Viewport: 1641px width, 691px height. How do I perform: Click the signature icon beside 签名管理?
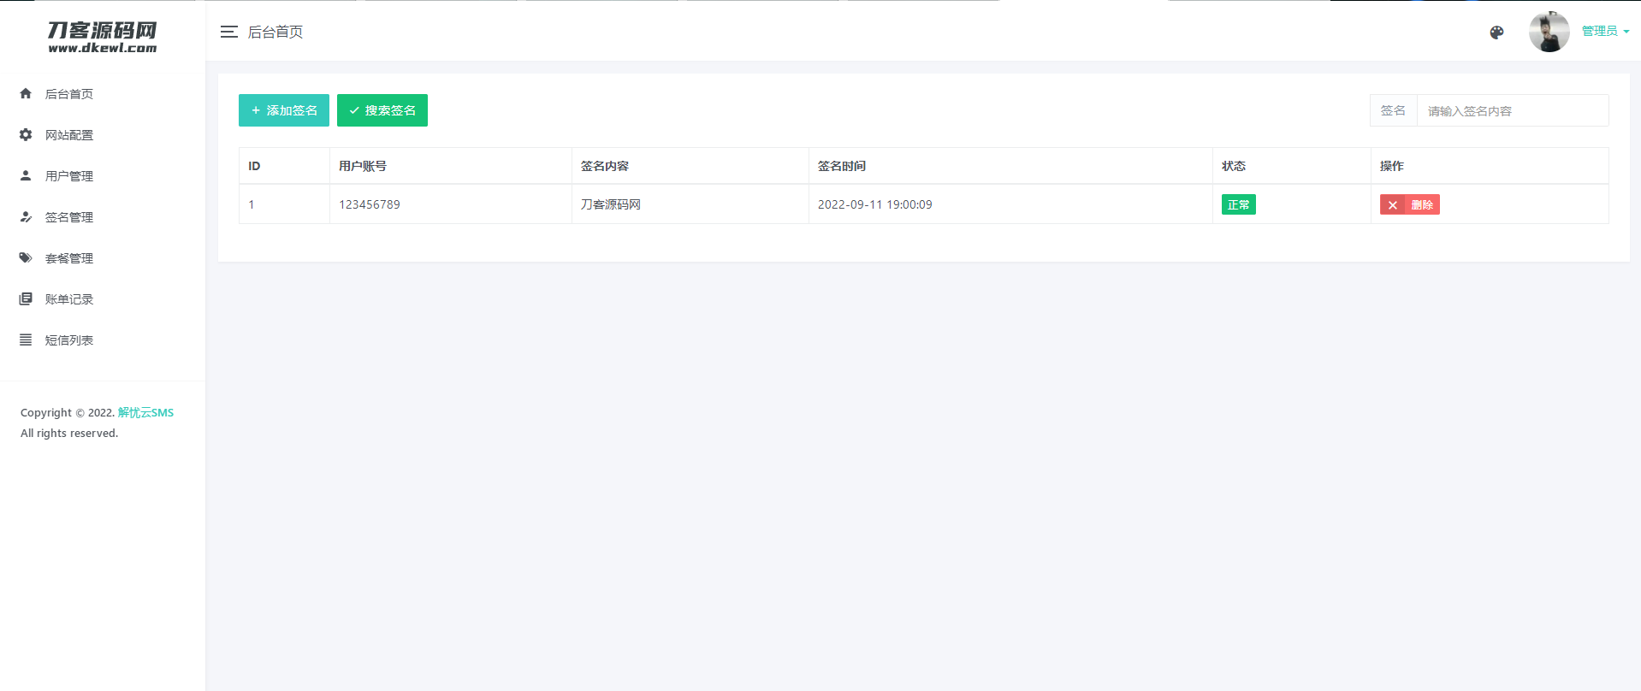point(26,216)
